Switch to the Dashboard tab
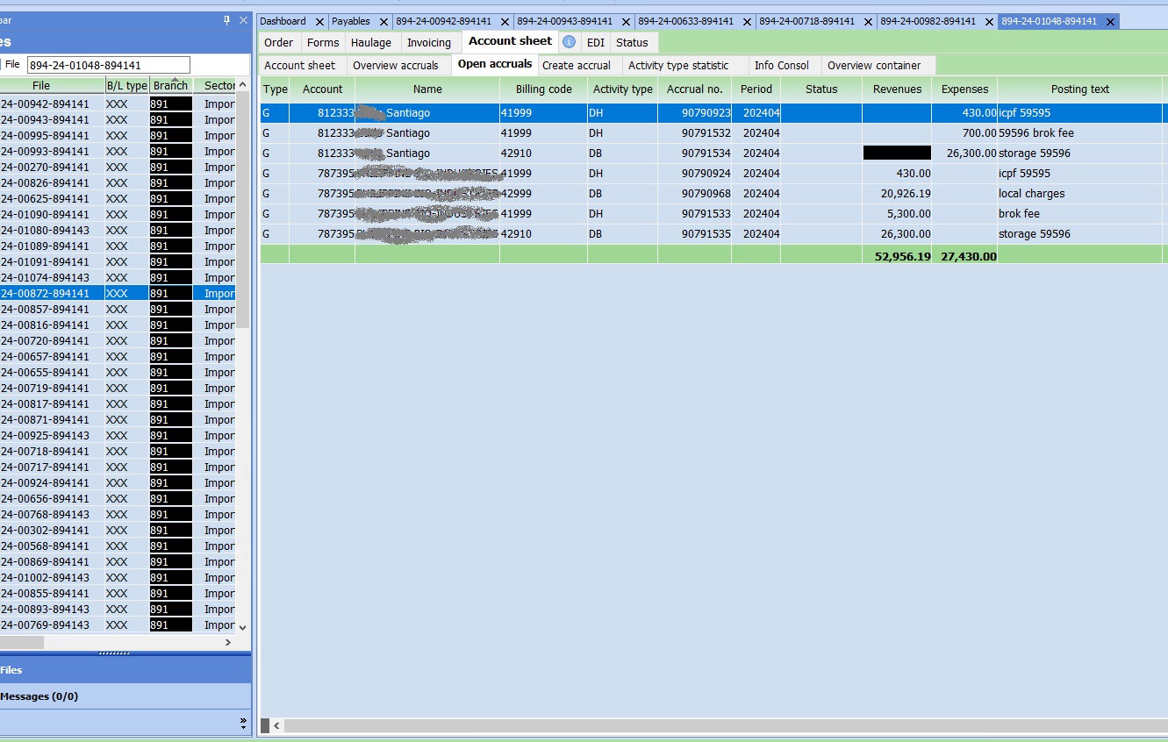Image resolution: width=1168 pixels, height=742 pixels. (x=283, y=21)
